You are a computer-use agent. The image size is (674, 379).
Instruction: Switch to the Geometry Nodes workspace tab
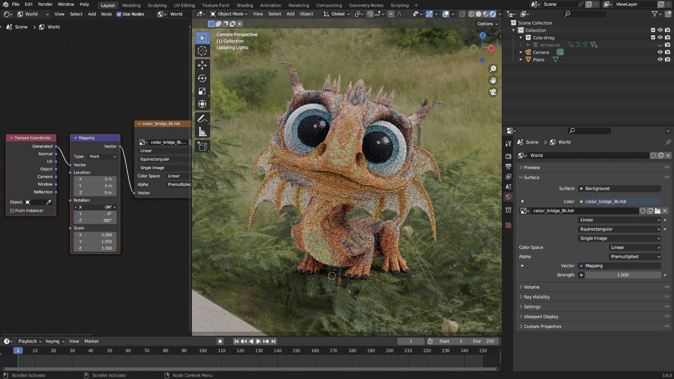tap(366, 5)
